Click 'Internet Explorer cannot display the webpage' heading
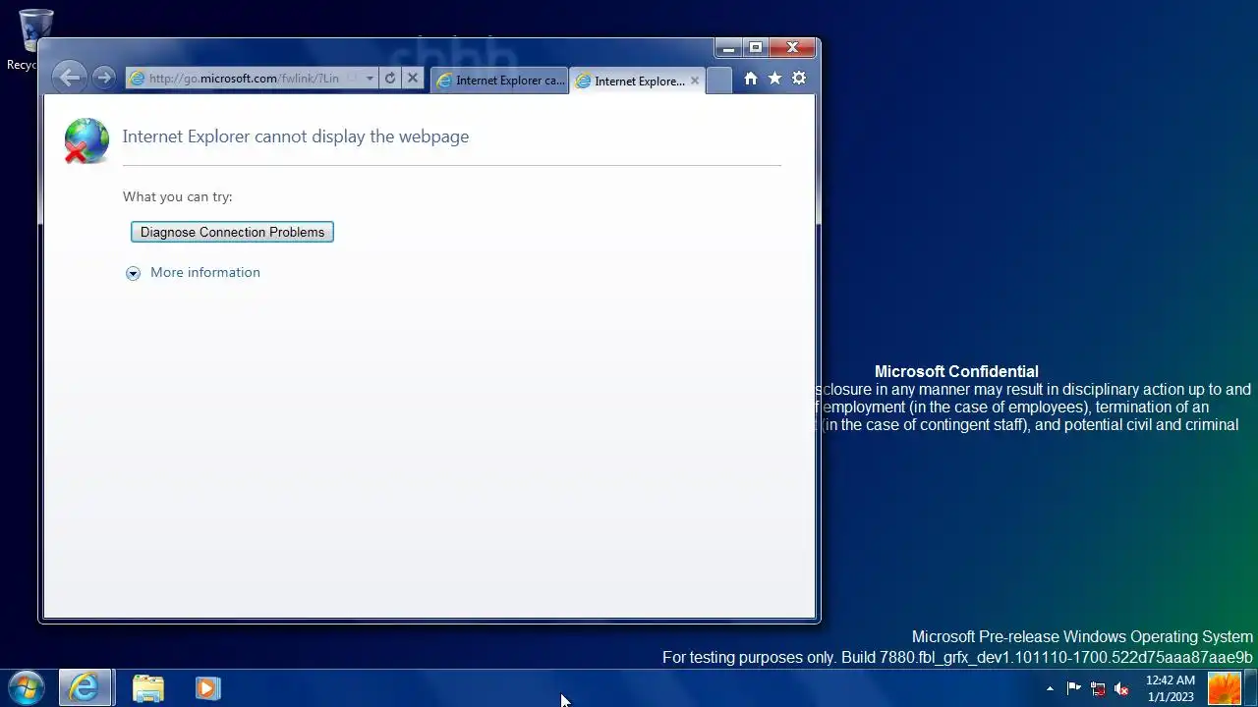The width and height of the screenshot is (1258, 707). 296,136
